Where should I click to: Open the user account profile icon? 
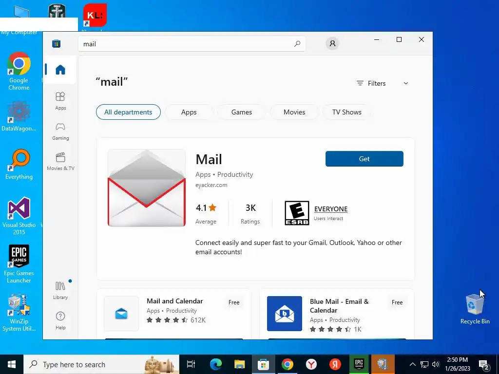(332, 43)
